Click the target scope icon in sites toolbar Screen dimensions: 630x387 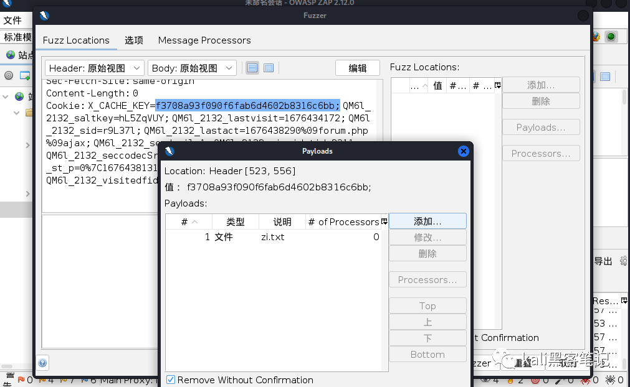click(9, 75)
